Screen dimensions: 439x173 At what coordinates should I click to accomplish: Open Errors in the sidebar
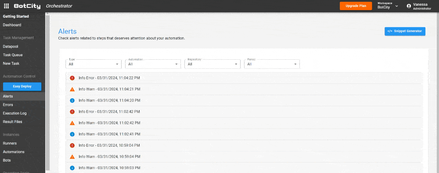click(8, 105)
